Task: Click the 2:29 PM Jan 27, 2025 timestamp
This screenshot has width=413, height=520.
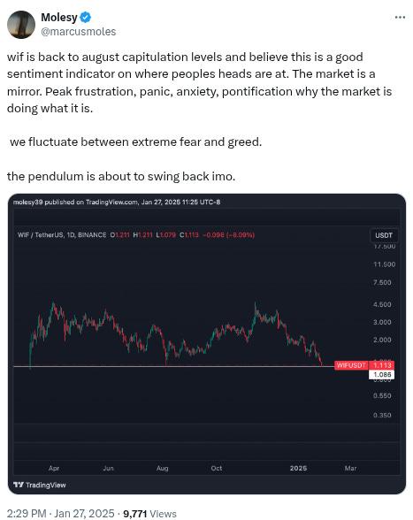Action: click(60, 513)
